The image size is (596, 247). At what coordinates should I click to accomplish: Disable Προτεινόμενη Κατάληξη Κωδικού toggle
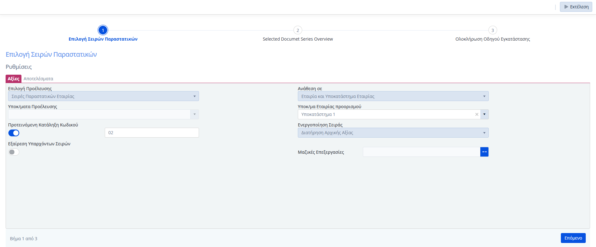(14, 133)
